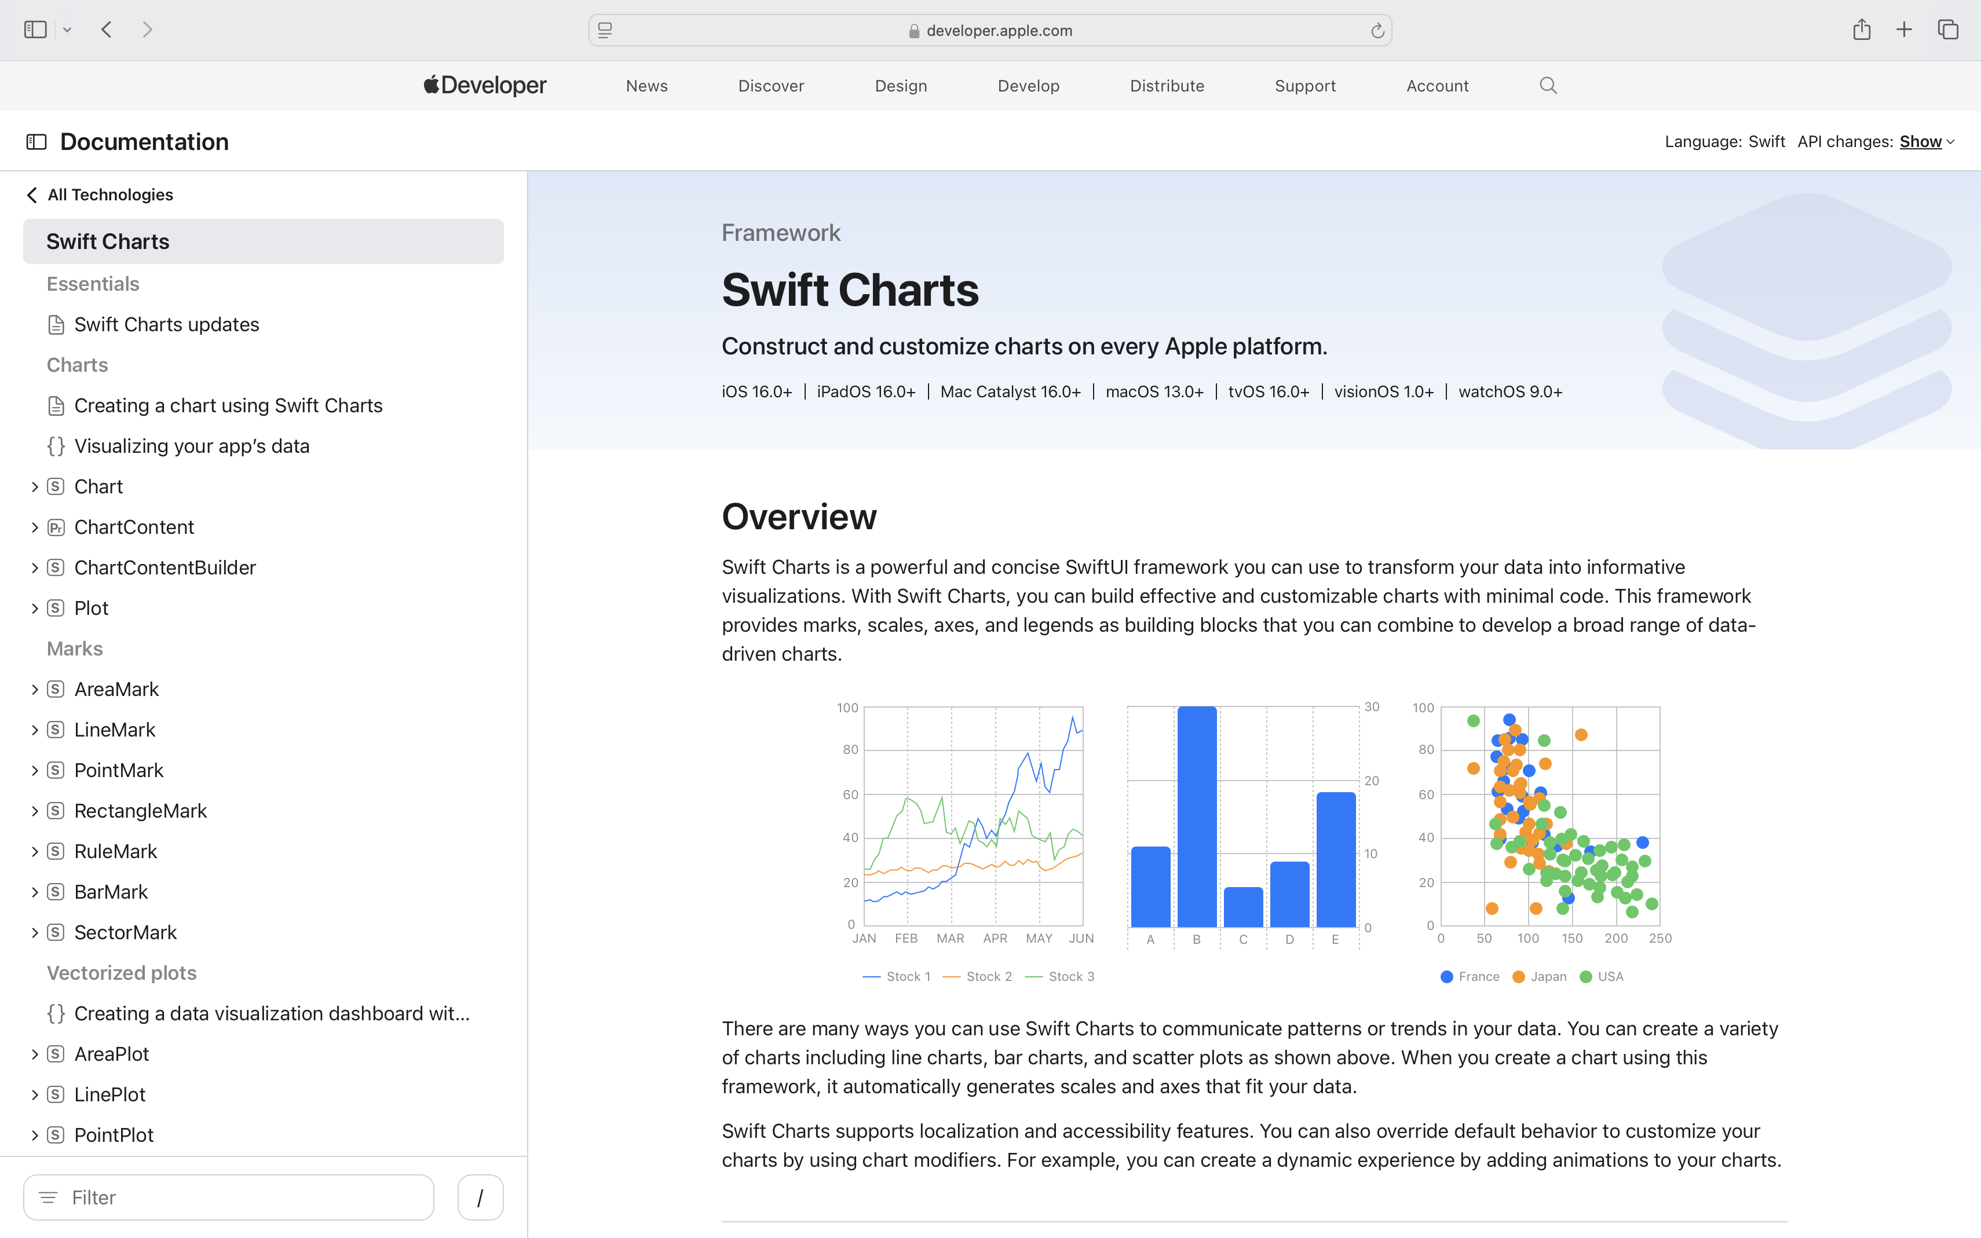Collapse the documentation sidebar
The image size is (1981, 1238).
(x=35, y=141)
